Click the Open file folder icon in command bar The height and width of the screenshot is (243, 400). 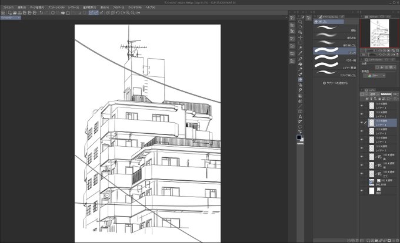[15, 13]
